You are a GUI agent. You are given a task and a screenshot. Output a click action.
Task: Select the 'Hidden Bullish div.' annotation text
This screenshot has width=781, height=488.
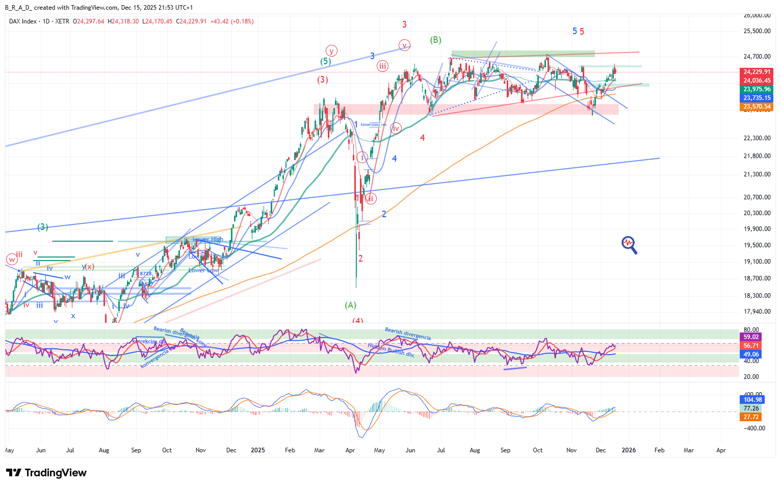pos(391,350)
